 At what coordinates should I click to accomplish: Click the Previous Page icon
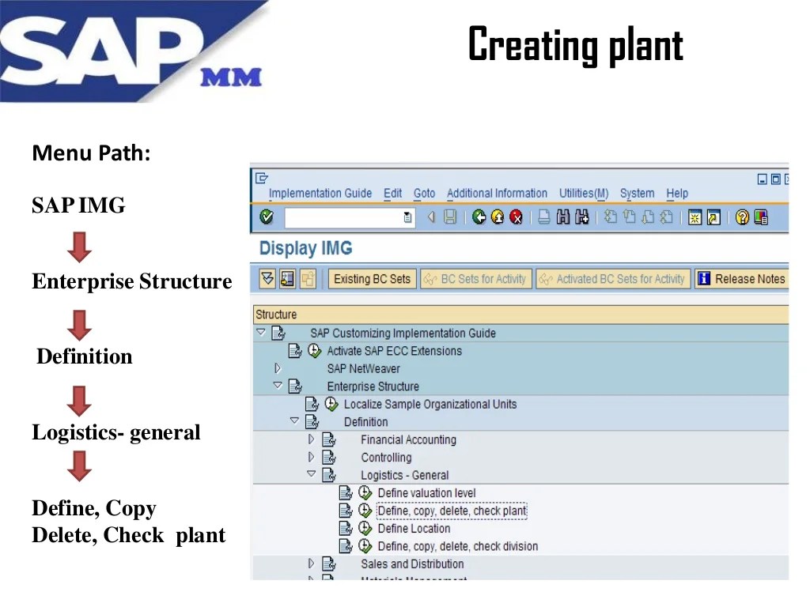[x=629, y=217]
